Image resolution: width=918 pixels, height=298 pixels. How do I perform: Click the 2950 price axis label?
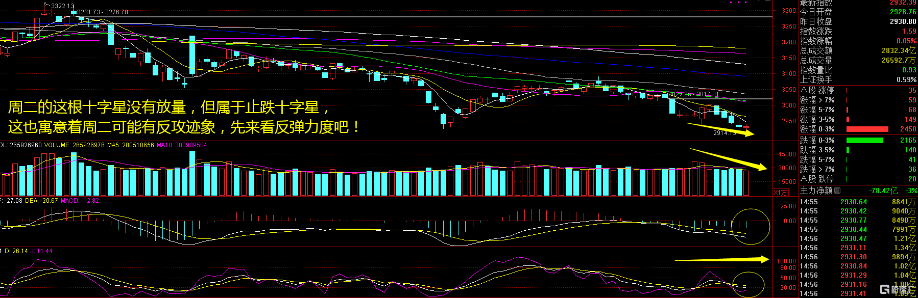click(x=789, y=121)
